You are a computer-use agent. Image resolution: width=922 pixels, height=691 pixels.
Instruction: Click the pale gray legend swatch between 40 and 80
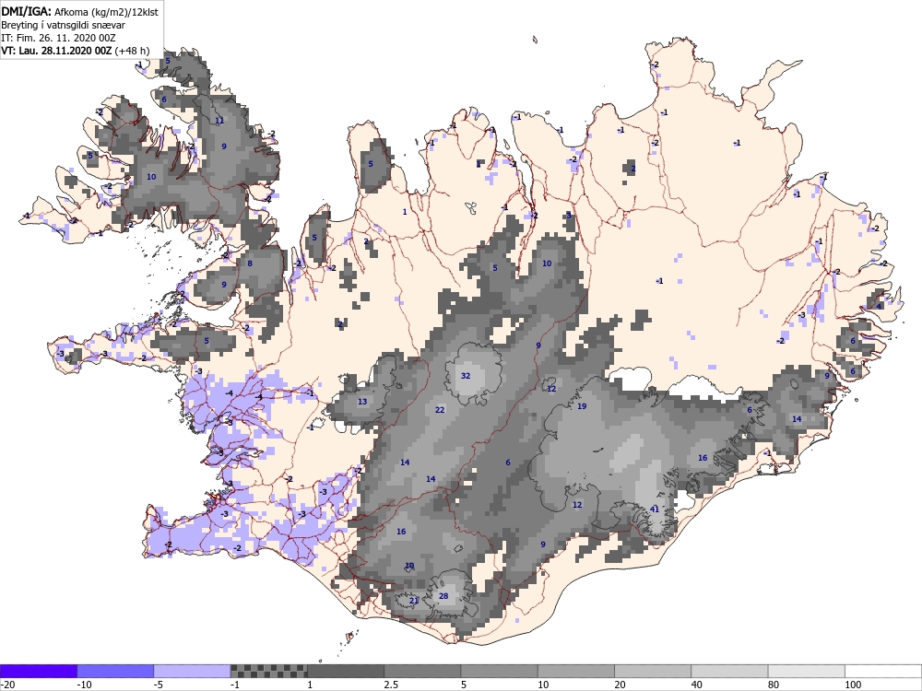point(729,671)
